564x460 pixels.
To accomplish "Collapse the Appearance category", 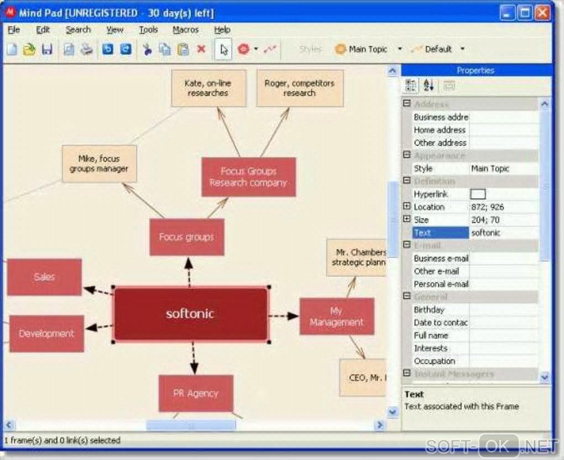I will click(407, 154).
